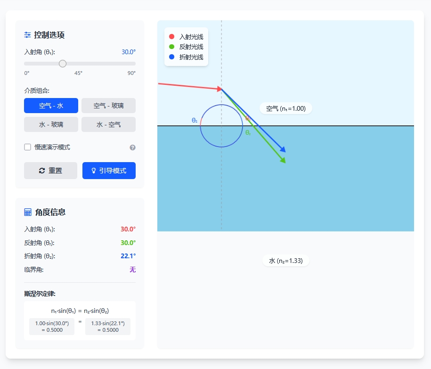Click the θ₂ label on the diagram
This screenshot has height=369, width=431.
pyautogui.click(x=195, y=121)
